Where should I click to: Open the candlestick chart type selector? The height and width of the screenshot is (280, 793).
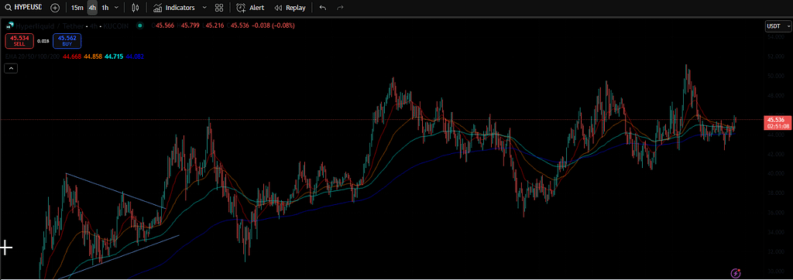(x=135, y=8)
